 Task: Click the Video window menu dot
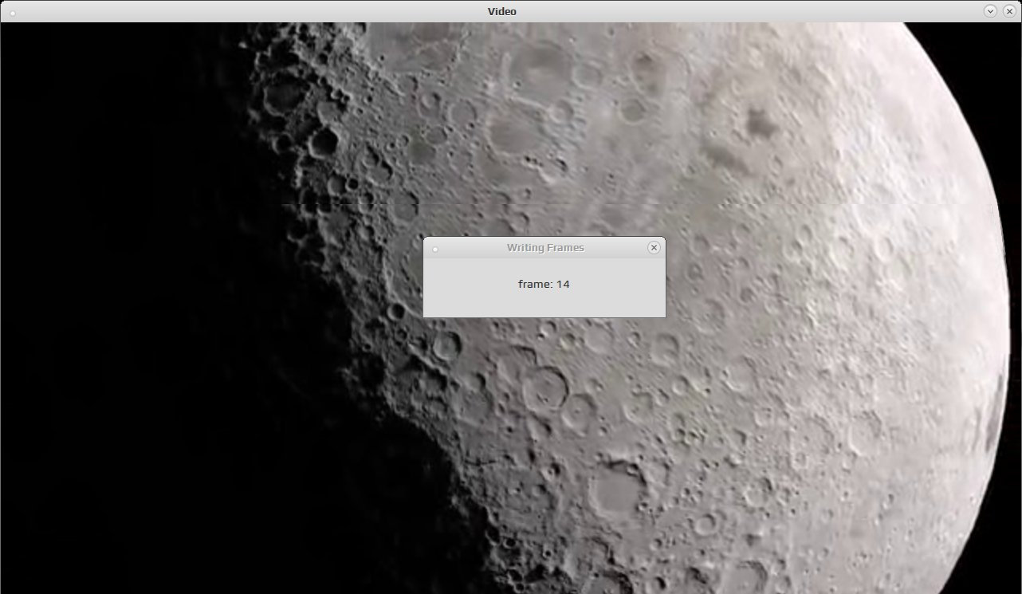[13, 13]
